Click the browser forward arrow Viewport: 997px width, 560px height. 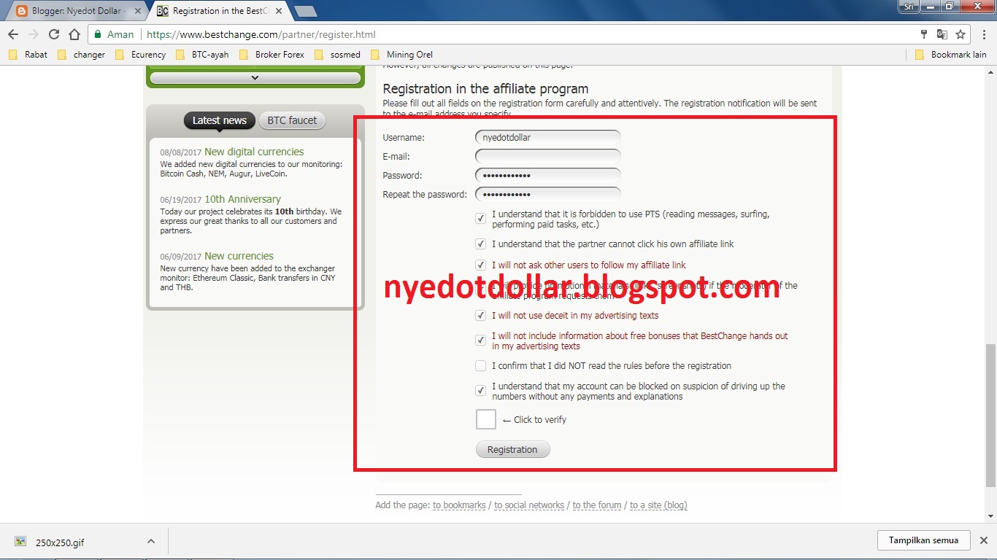click(33, 34)
